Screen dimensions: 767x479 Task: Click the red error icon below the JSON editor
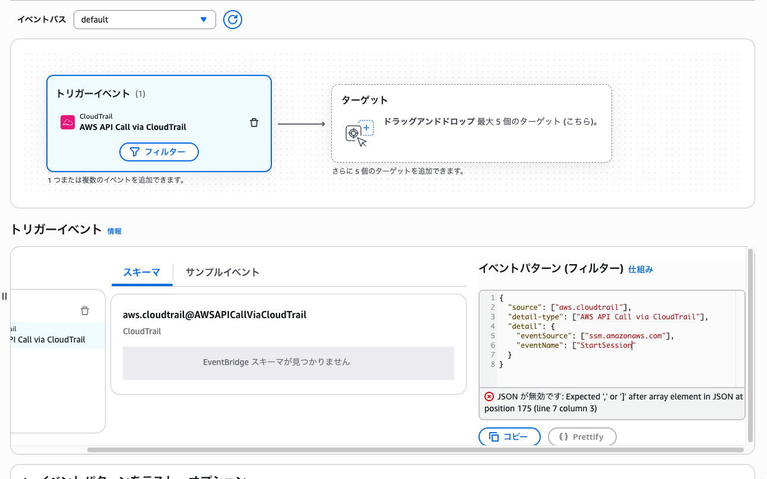[x=489, y=396]
